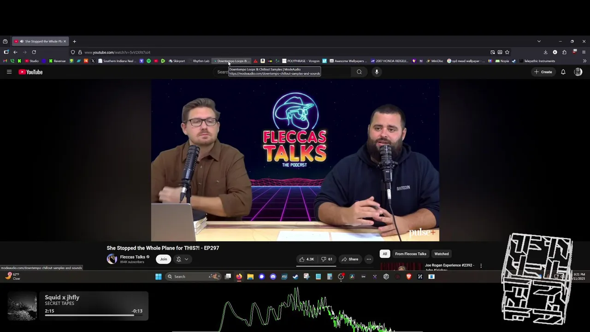The width and height of the screenshot is (590, 332).
Task: Open the Spotify bookmark icon
Action: 148,61
